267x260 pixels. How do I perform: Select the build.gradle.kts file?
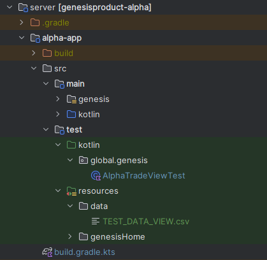[x=85, y=252]
